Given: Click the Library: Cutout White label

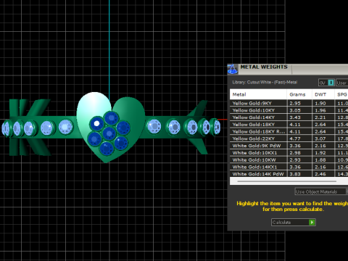Looking at the screenshot, I should [x=265, y=82].
